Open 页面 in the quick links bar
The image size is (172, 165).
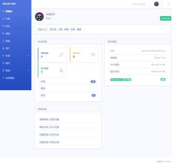coord(72,29)
